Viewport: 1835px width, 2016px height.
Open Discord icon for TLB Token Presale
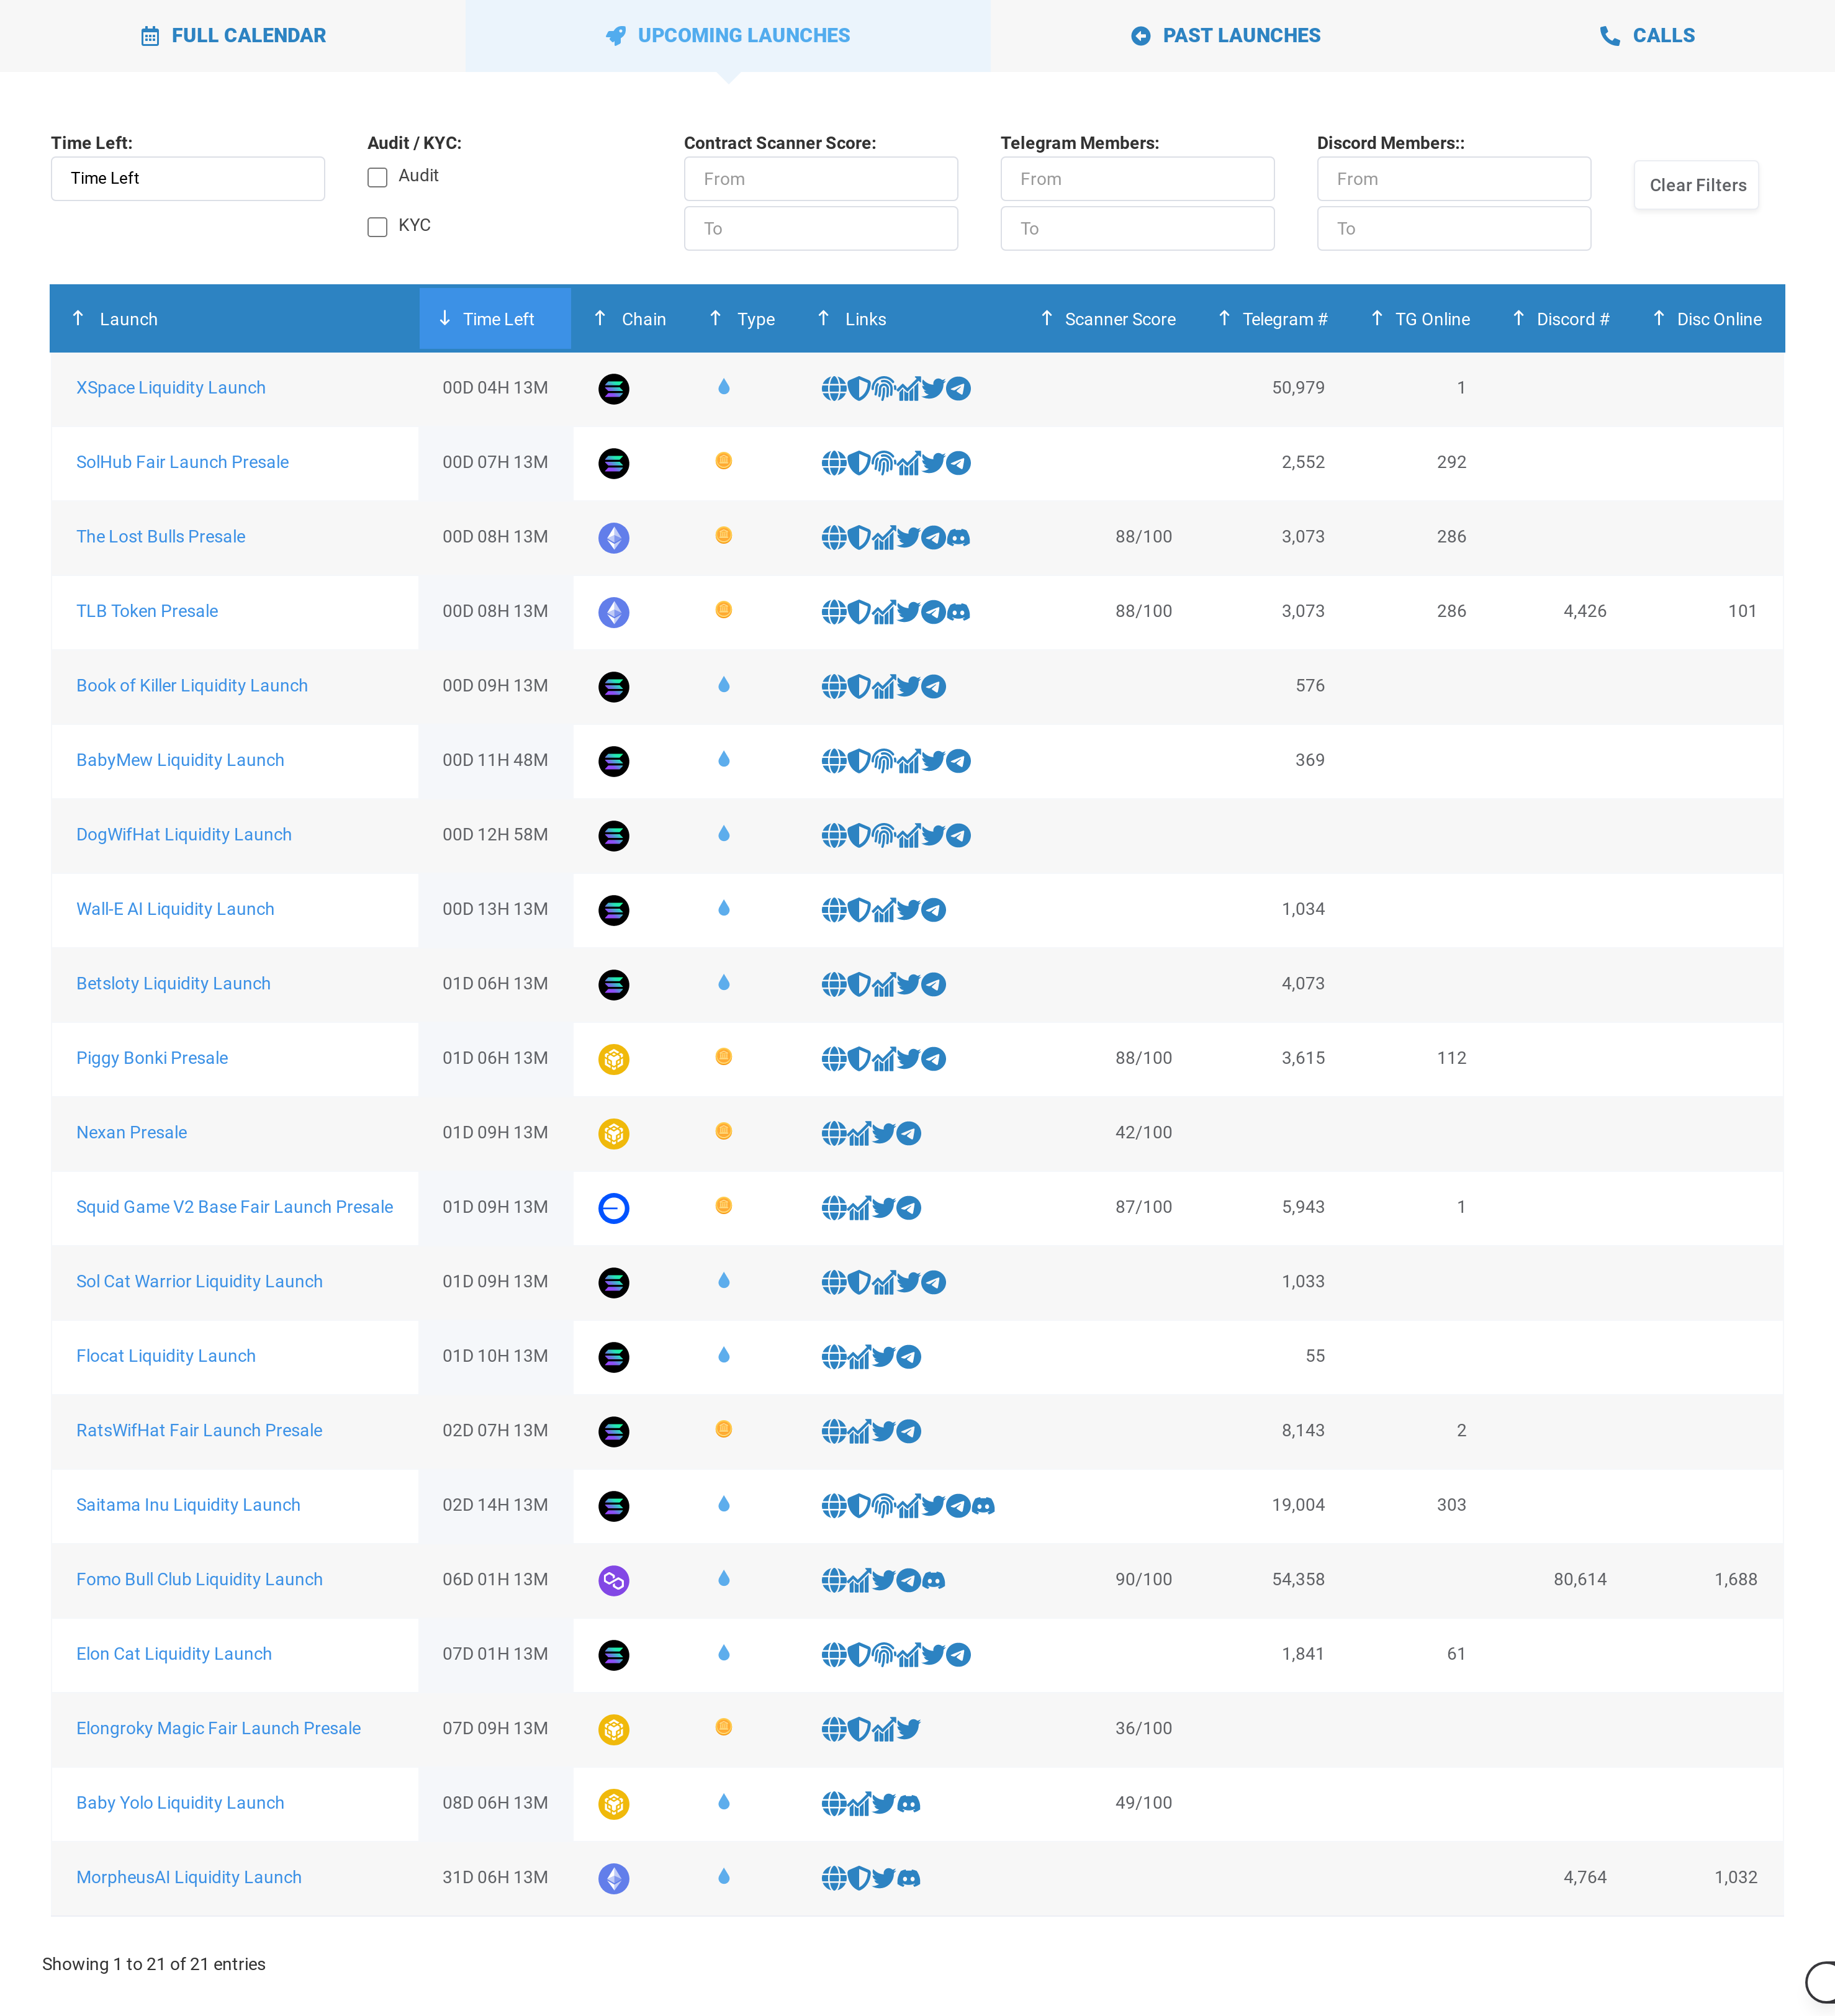click(958, 612)
